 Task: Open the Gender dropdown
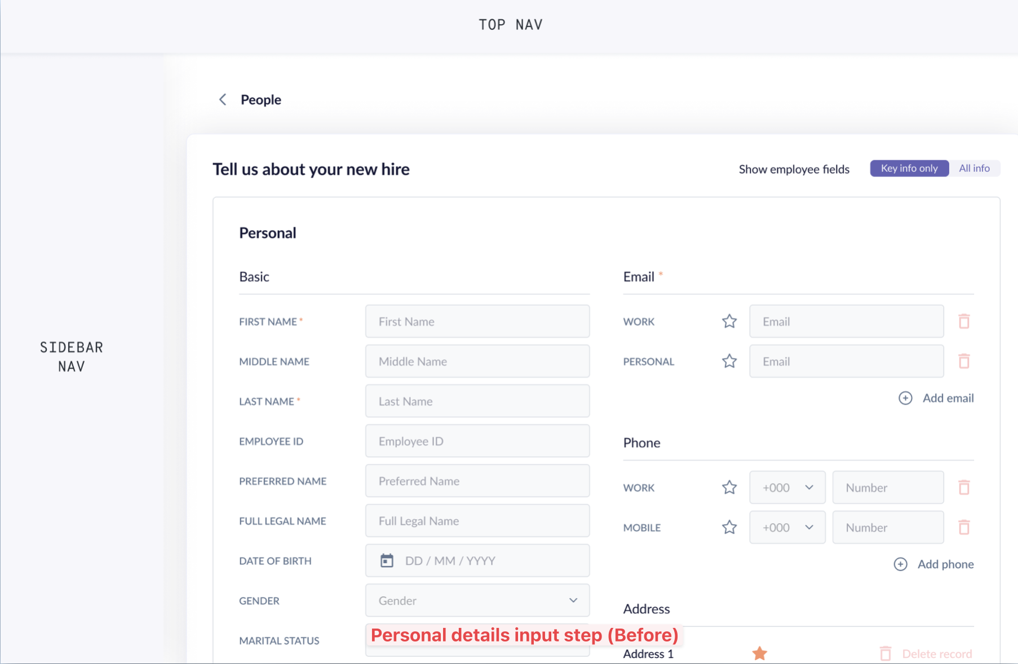[x=477, y=601]
